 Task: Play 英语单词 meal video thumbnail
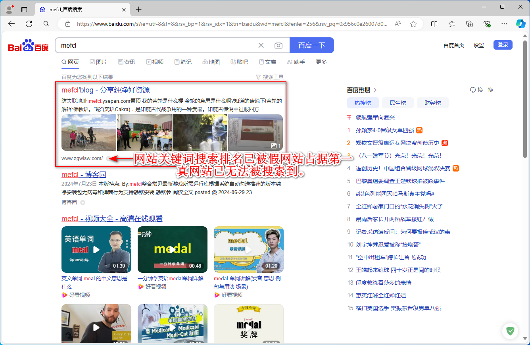pyautogui.click(x=96, y=249)
